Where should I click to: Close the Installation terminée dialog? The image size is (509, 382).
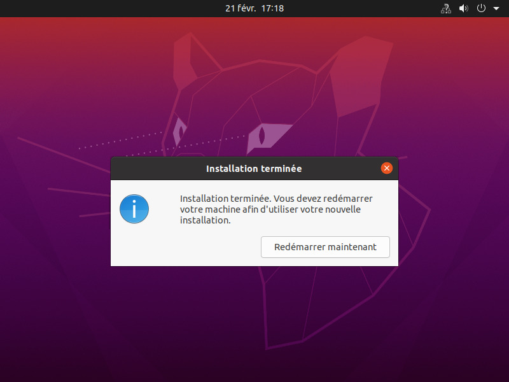click(x=386, y=169)
